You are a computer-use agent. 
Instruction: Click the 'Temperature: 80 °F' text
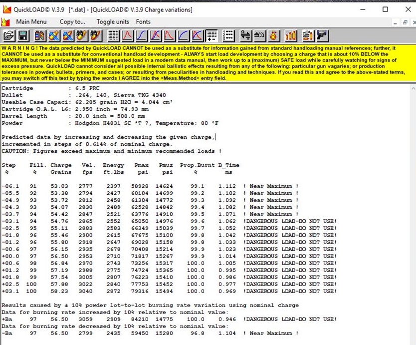pos(187,123)
